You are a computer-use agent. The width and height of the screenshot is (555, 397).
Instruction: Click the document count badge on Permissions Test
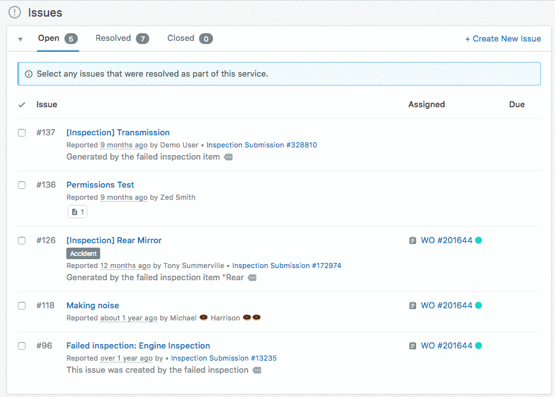point(77,212)
